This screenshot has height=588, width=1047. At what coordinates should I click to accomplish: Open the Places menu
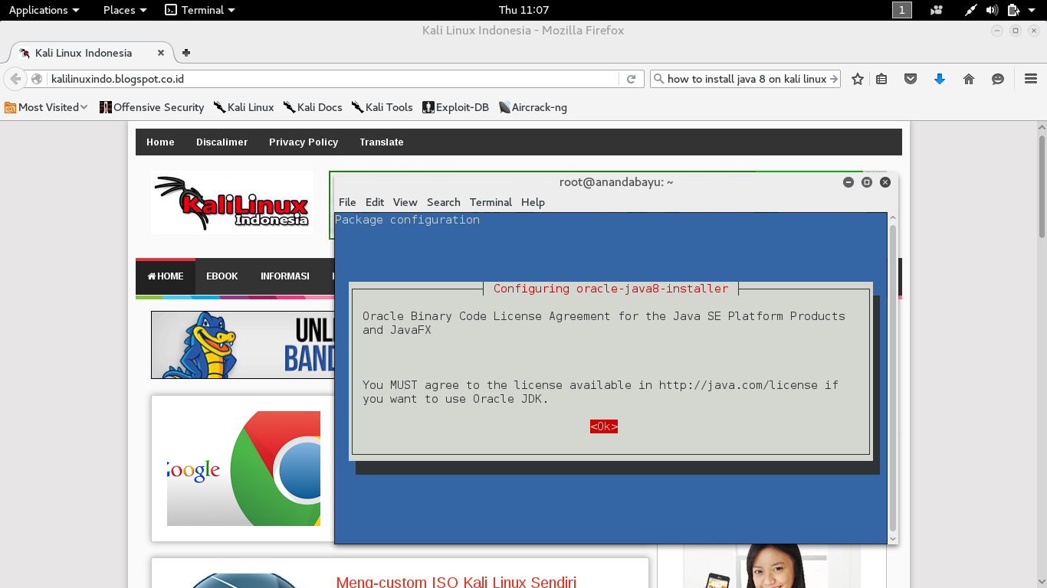click(x=125, y=10)
